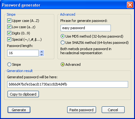Uncheck the Low case (a..z) option
Image resolution: width=135 pixels, height=119 pixels.
click(x=9, y=27)
